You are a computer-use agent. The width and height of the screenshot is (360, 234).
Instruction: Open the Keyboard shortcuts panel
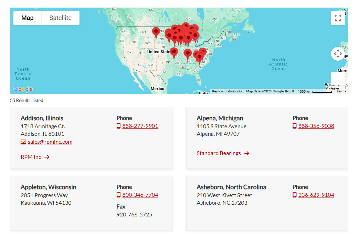point(227,91)
